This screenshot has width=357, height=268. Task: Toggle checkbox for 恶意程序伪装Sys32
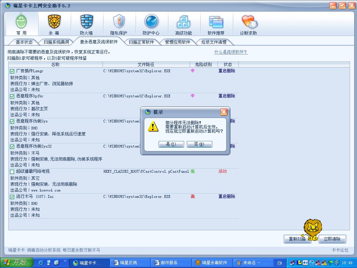12,147
